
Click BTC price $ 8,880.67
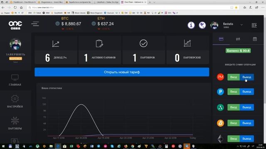71,24
